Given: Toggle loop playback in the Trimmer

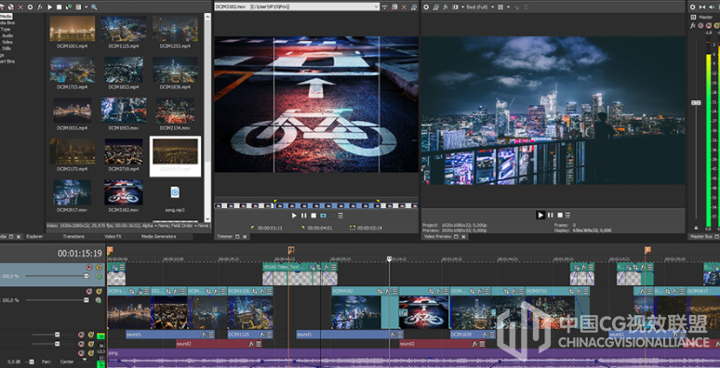Looking at the screenshot, I should (x=323, y=216).
